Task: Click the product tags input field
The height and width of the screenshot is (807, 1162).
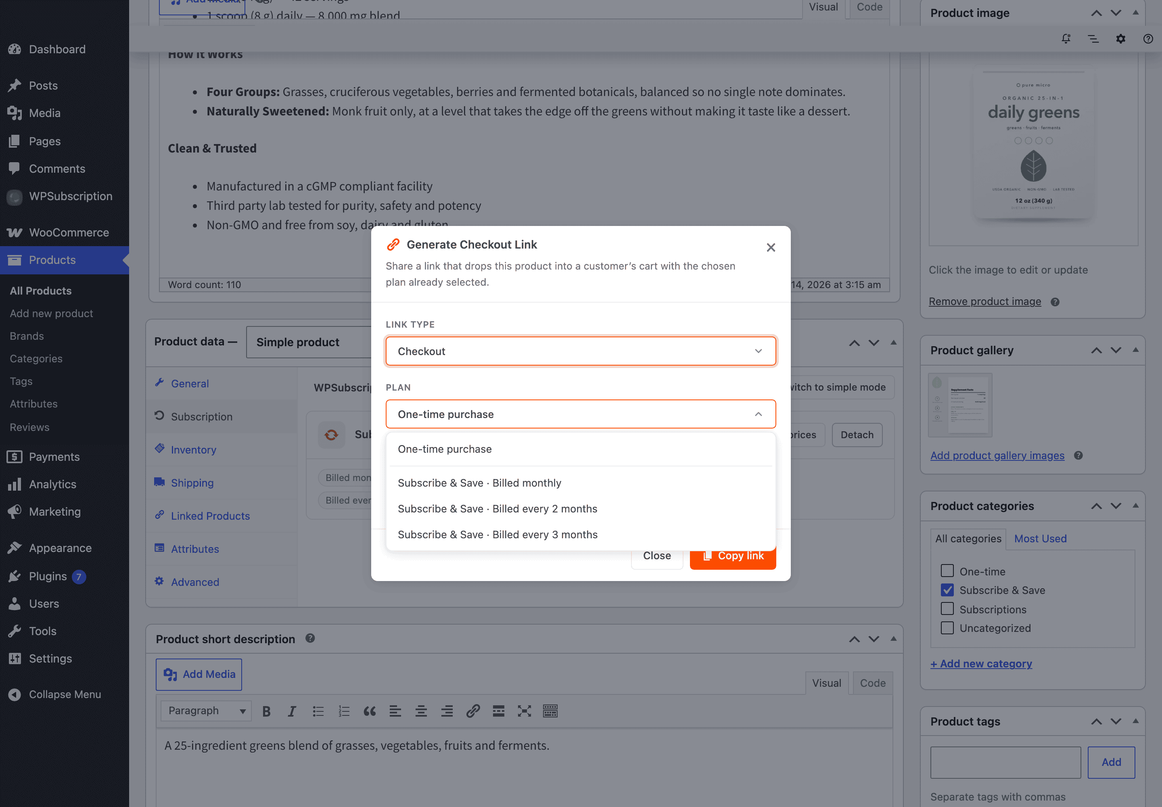Action: pos(1005,762)
